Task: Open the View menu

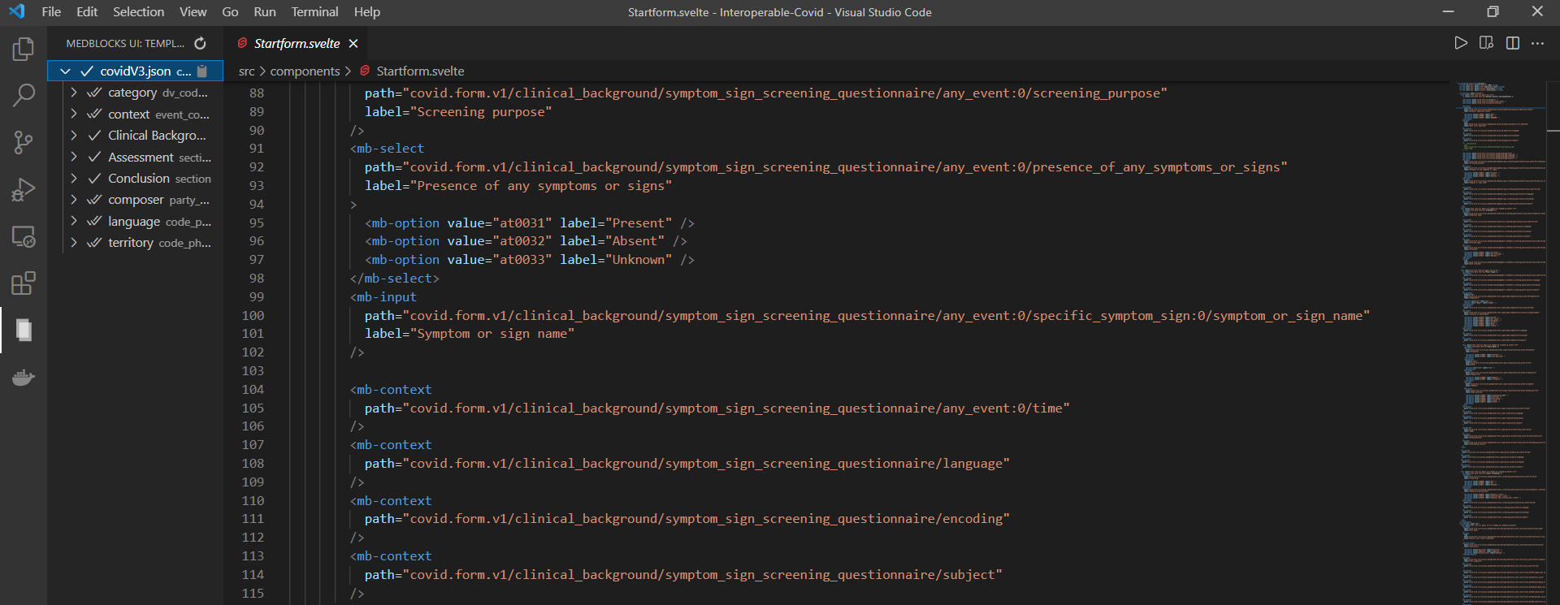Action: tap(193, 11)
